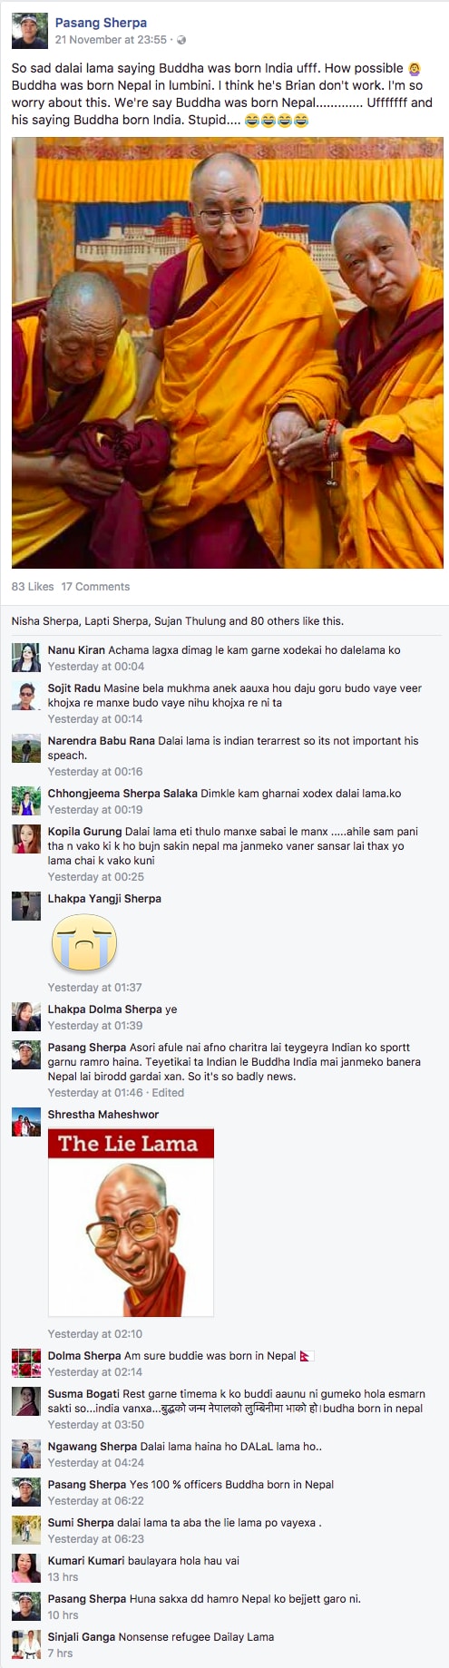View the Edited history of Pasang's comment
The image size is (449, 1668).
point(168,1093)
